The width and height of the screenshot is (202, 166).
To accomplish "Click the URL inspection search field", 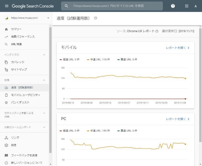I will pyautogui.click(x=112, y=6).
